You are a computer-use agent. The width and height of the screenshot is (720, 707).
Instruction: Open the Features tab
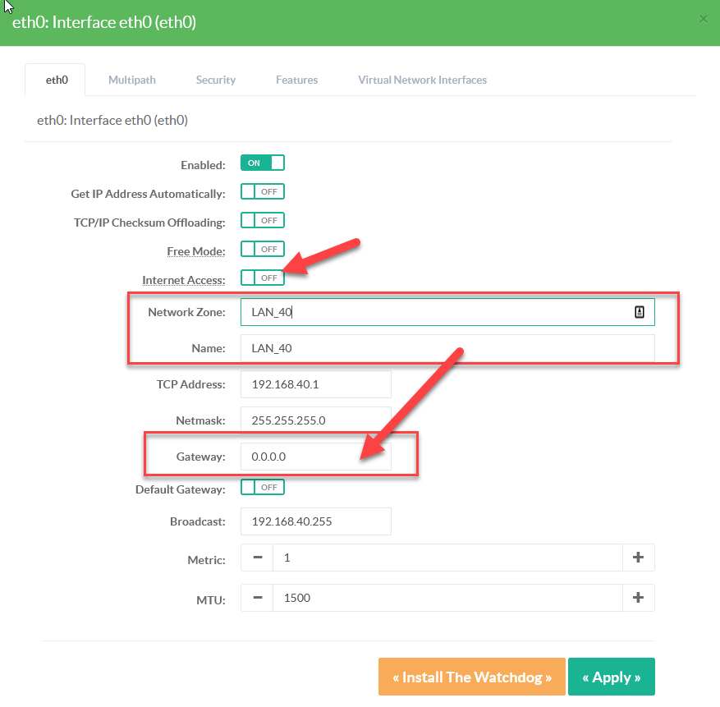point(296,80)
